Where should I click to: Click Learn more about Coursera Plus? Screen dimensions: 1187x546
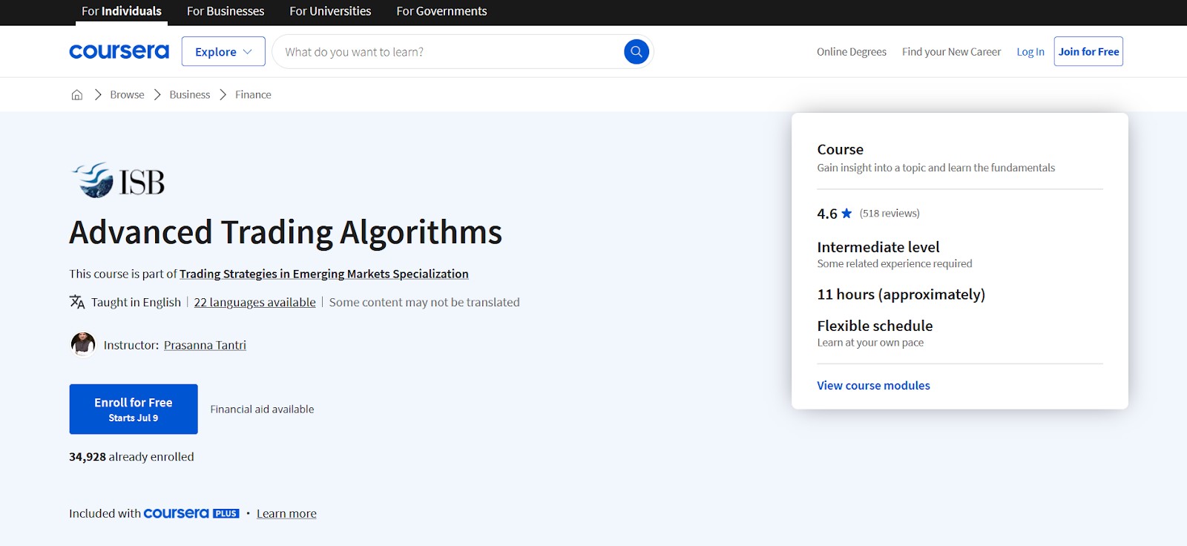click(x=286, y=513)
